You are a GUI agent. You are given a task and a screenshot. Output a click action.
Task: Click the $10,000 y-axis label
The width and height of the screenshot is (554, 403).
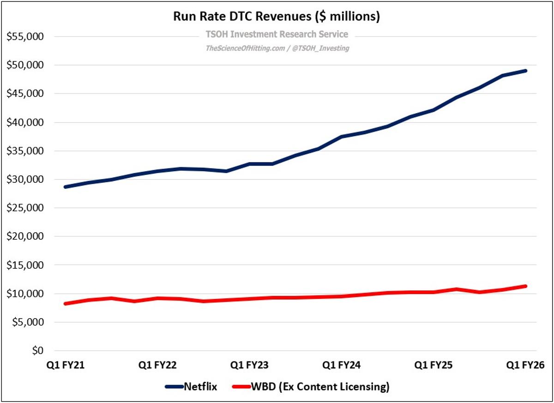coord(24,294)
